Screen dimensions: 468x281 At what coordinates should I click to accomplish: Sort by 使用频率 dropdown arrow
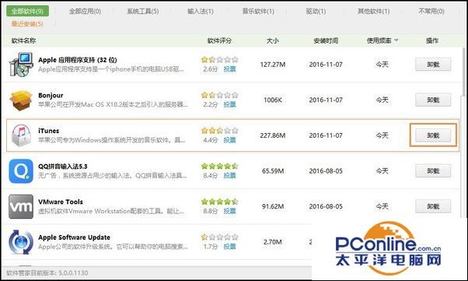click(396, 40)
